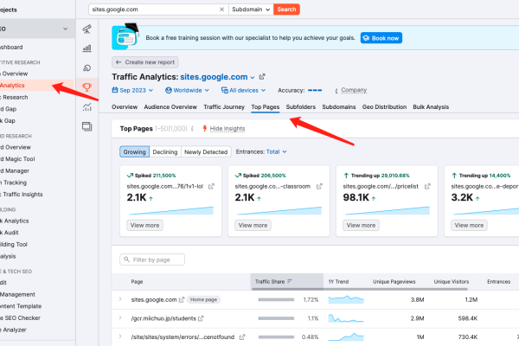Switch to the Top Pages tab

[x=266, y=107]
